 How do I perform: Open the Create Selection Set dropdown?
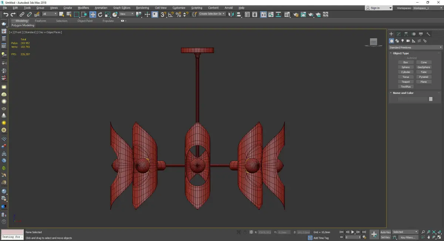pos(212,14)
